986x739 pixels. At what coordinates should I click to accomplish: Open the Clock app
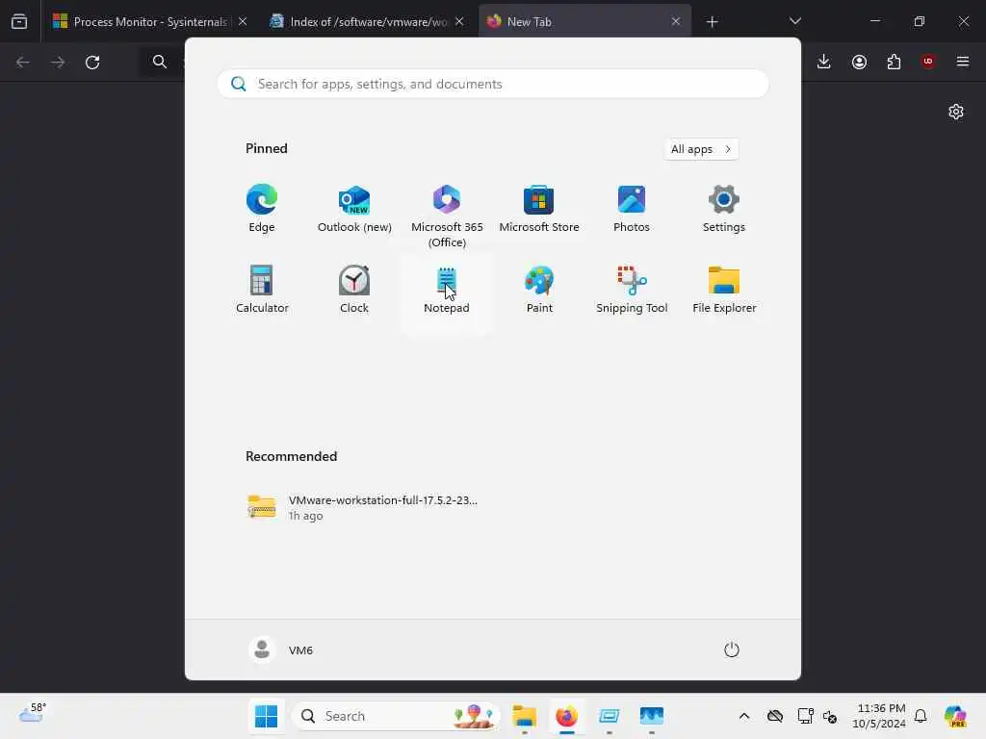(x=354, y=290)
